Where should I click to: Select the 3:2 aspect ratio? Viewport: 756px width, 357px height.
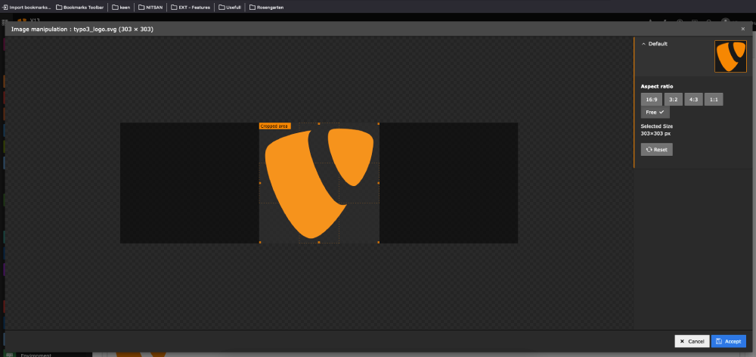point(673,100)
